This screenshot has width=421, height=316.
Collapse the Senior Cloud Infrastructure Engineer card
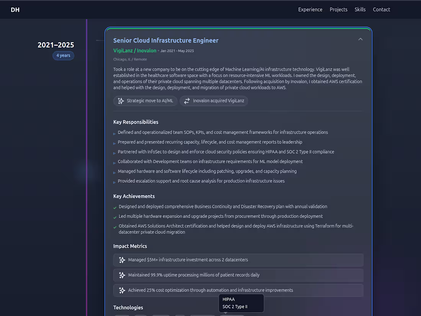pyautogui.click(x=360, y=39)
